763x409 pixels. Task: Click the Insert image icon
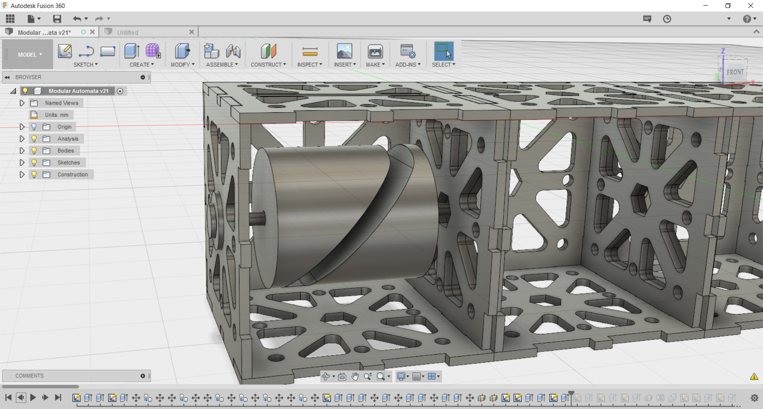click(345, 51)
